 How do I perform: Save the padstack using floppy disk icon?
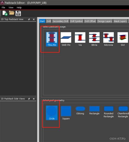pyautogui.click(x=18, y=13)
